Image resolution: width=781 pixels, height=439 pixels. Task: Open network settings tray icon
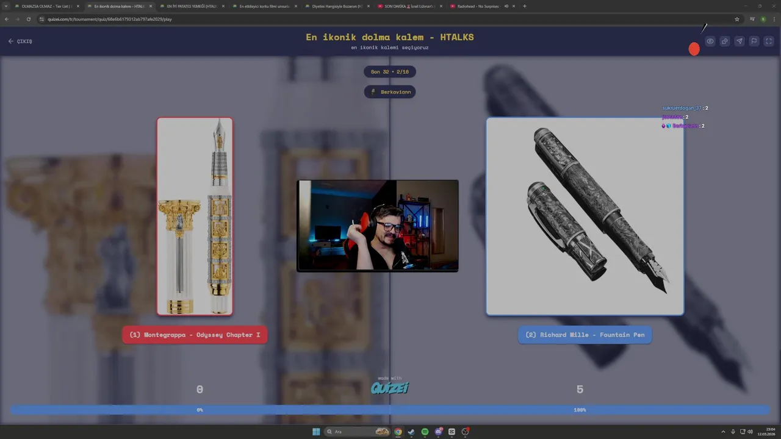click(742, 432)
